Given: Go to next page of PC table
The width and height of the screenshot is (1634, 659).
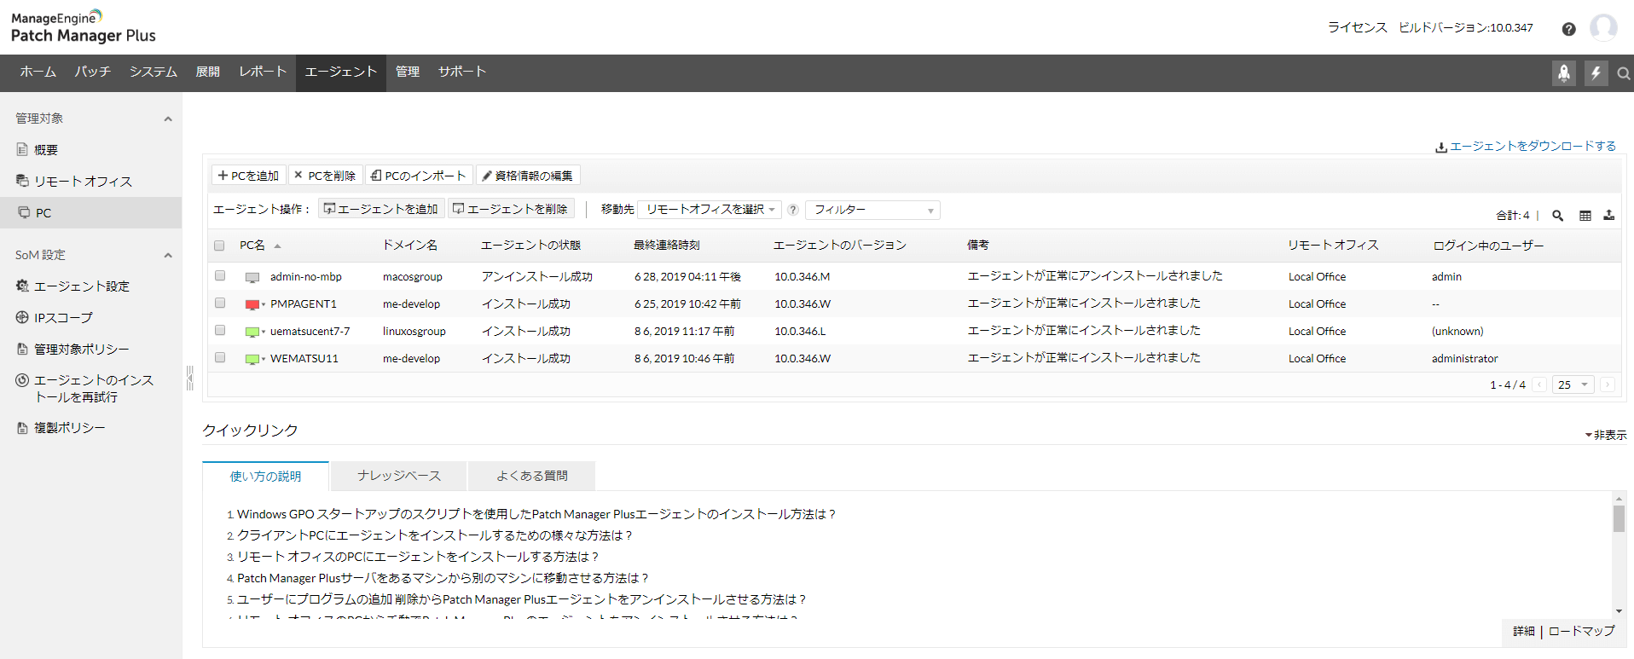Looking at the screenshot, I should (1608, 384).
